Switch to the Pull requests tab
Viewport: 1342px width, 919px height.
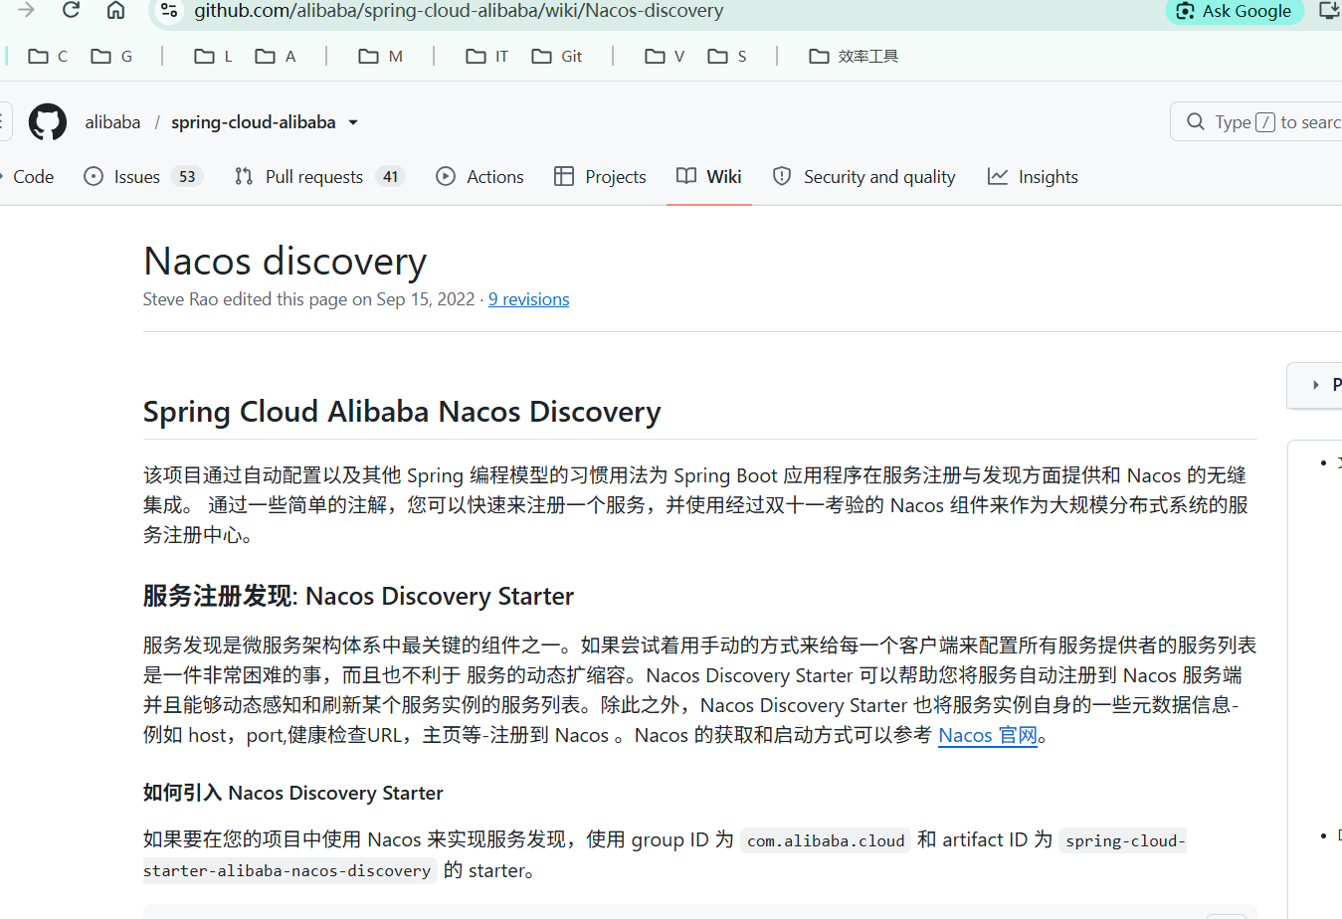coord(319,176)
